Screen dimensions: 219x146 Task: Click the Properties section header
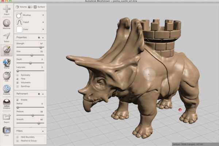[x=30, y=38]
